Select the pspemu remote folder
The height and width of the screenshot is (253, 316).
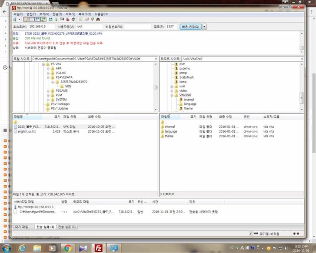(x=185, y=69)
